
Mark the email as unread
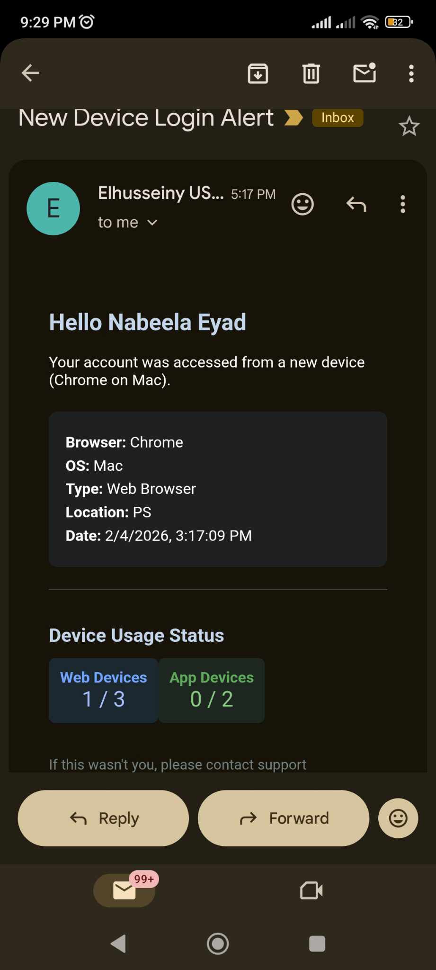(x=365, y=73)
